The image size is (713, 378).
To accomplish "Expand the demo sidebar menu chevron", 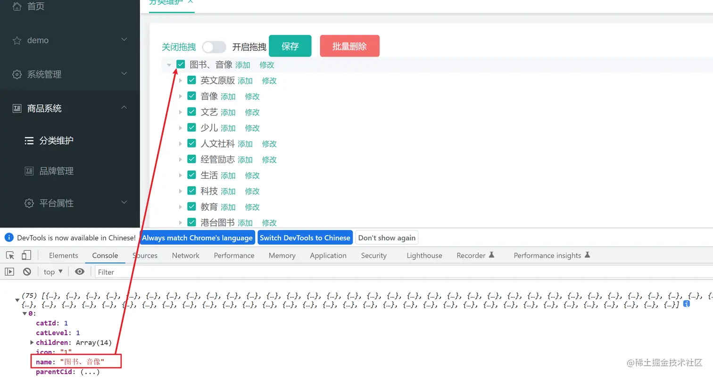I will (x=124, y=40).
